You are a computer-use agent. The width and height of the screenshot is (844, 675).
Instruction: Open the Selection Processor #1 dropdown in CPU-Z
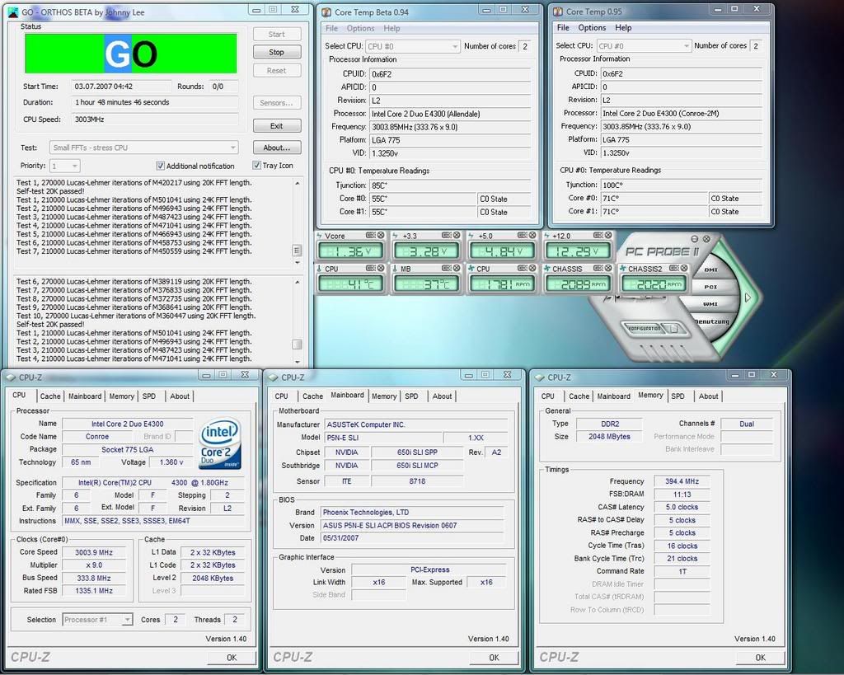(97, 620)
